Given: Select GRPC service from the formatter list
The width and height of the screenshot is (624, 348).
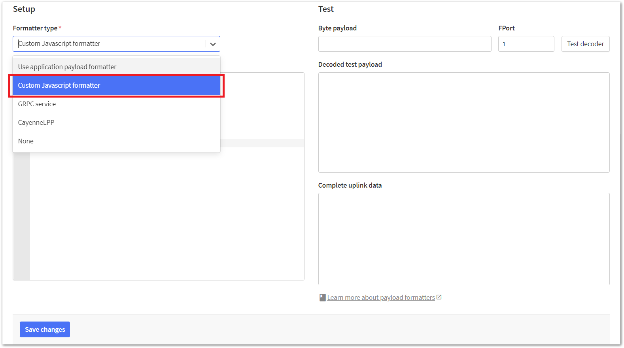Looking at the screenshot, I should pos(37,104).
